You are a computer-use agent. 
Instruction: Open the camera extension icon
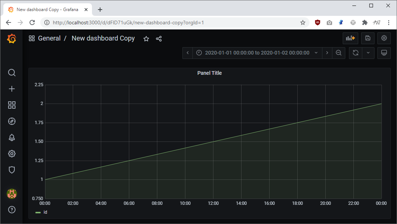[x=329, y=22]
